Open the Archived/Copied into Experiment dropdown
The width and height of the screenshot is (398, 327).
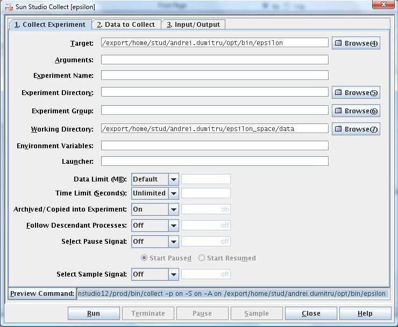point(155,209)
